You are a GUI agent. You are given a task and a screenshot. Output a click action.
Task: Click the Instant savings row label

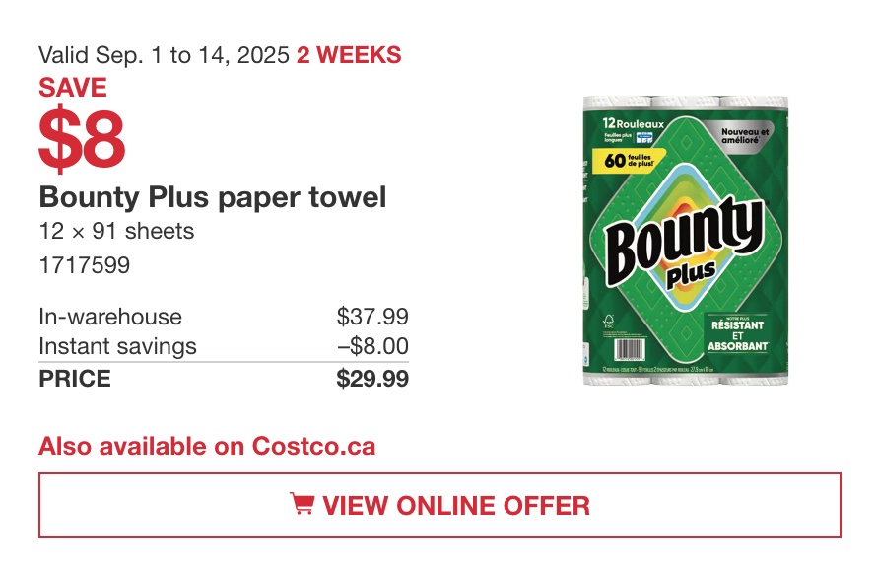[117, 346]
